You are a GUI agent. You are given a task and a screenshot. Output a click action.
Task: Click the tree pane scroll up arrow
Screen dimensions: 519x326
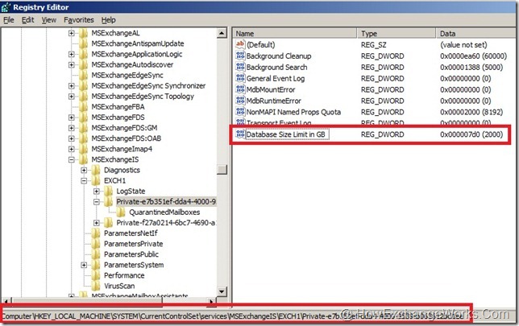(222, 33)
